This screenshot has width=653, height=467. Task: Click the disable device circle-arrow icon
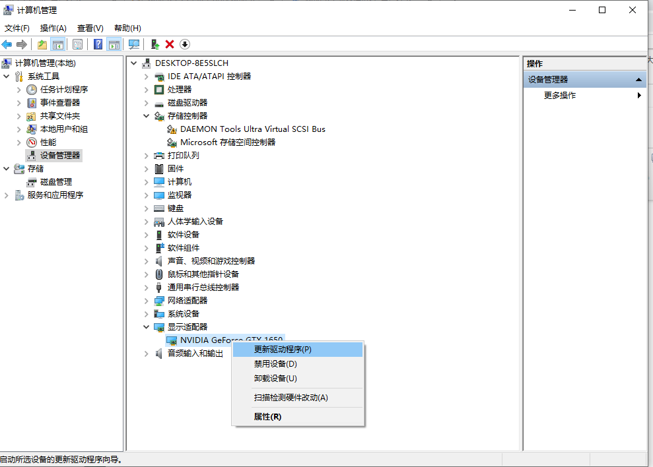pyautogui.click(x=185, y=44)
